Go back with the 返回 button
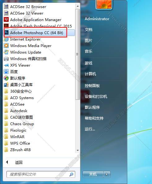 coord(14,162)
